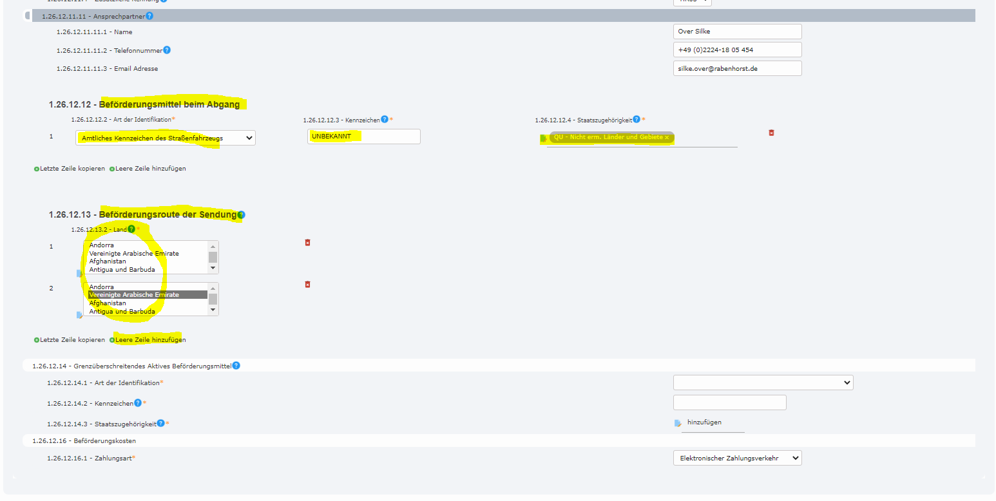Select Antigua und Barbuda in row 2 list
Viewport: 996px width, 501px height.
pyautogui.click(x=122, y=311)
